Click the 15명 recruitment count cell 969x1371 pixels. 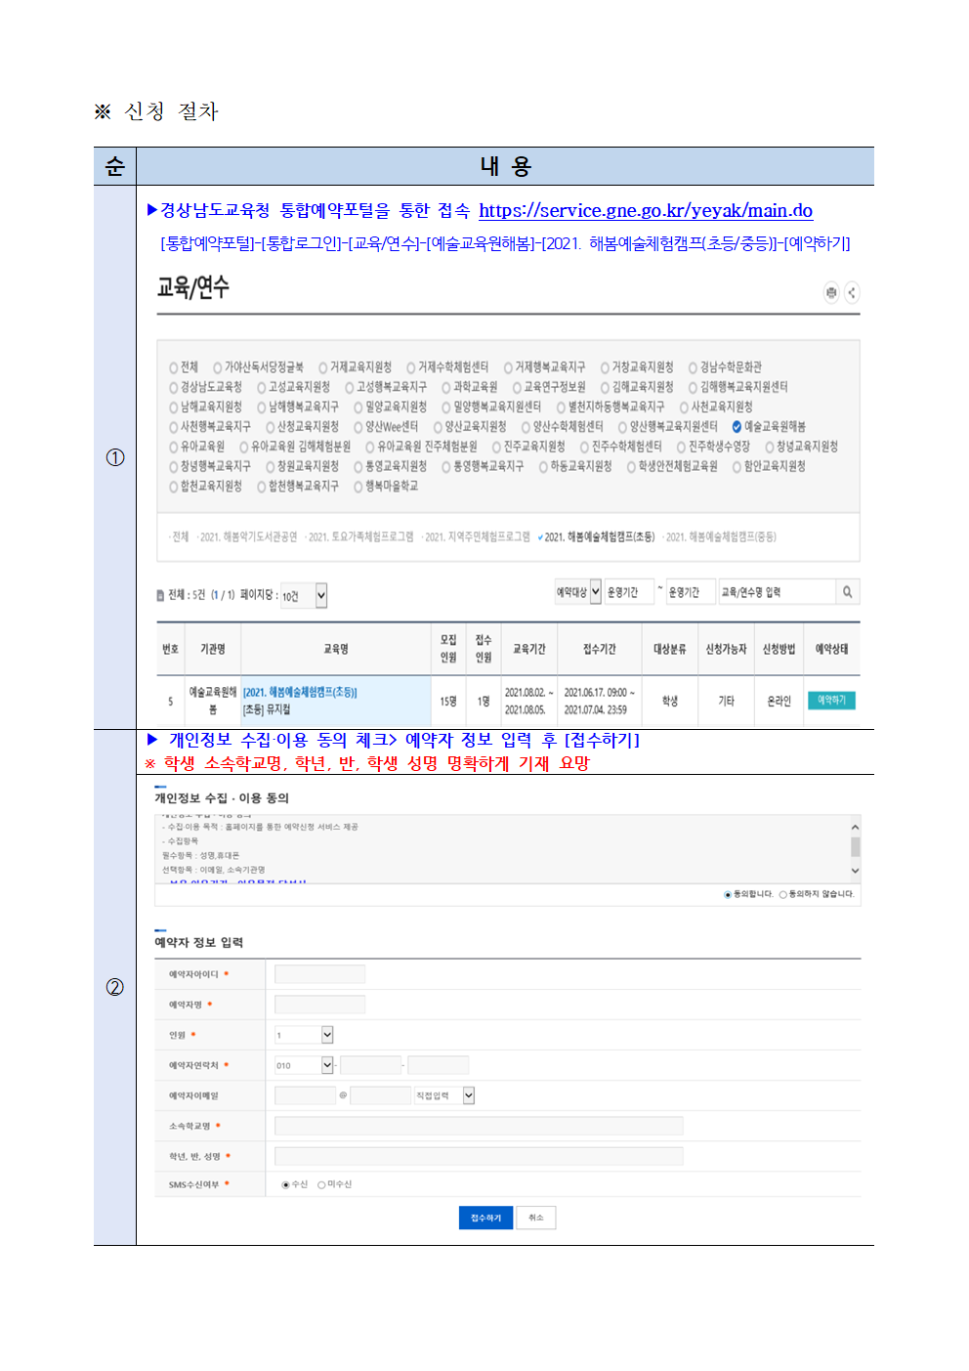pyautogui.click(x=448, y=702)
